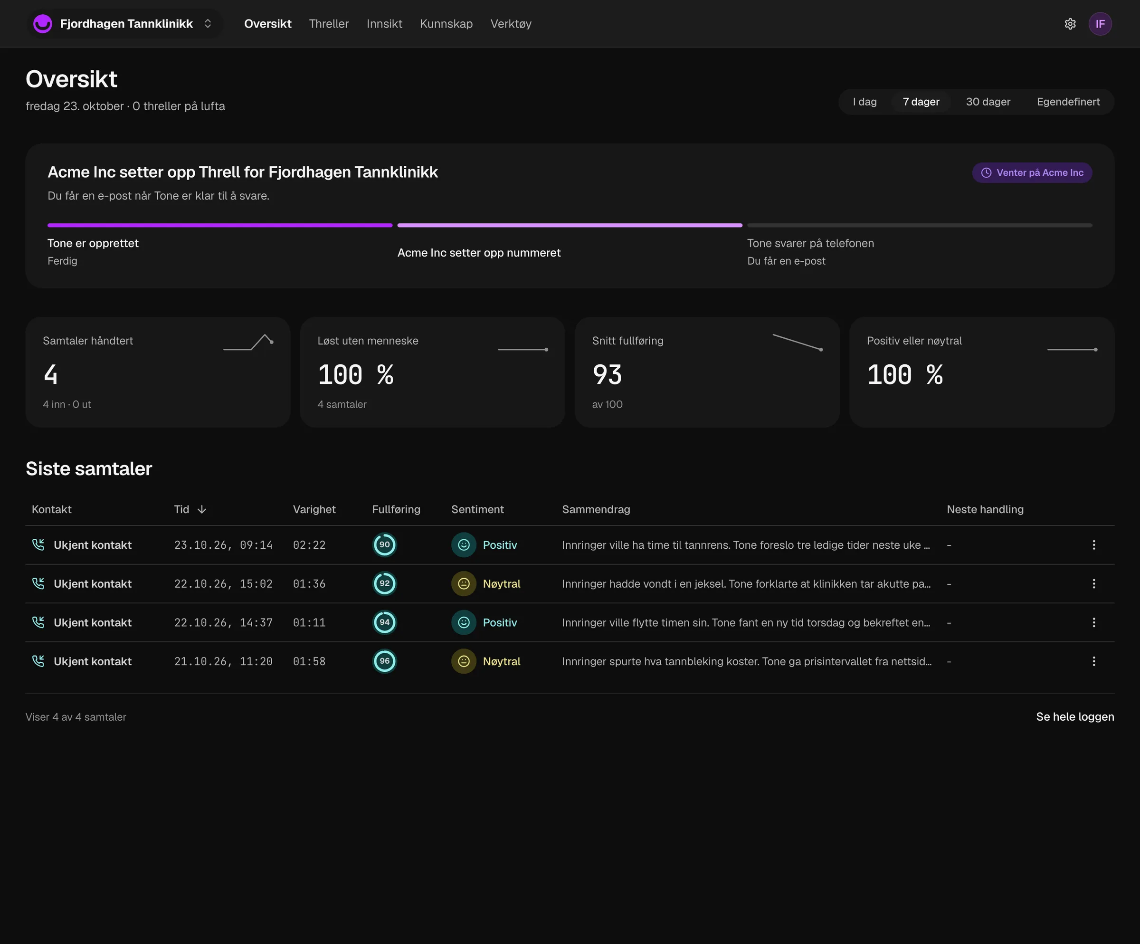Open the Oversikt tab
1140x944 pixels.
pyautogui.click(x=267, y=24)
